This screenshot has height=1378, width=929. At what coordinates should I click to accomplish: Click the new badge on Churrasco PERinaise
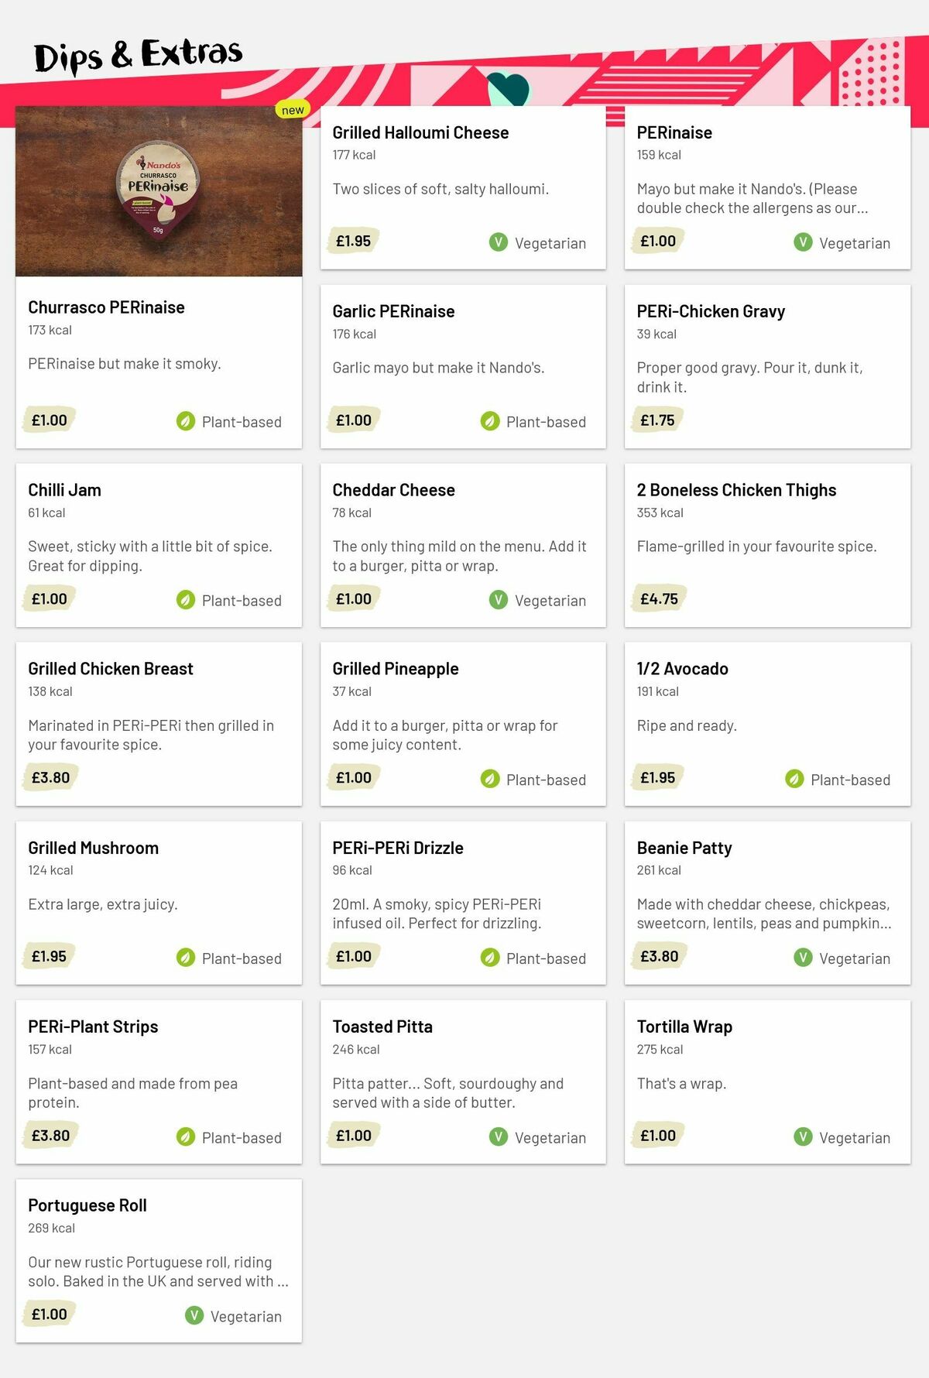pyautogui.click(x=293, y=109)
